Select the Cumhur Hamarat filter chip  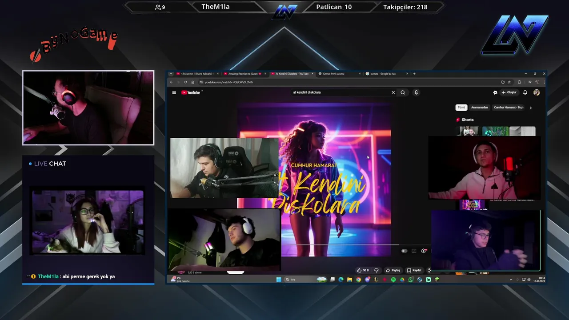[509, 108]
